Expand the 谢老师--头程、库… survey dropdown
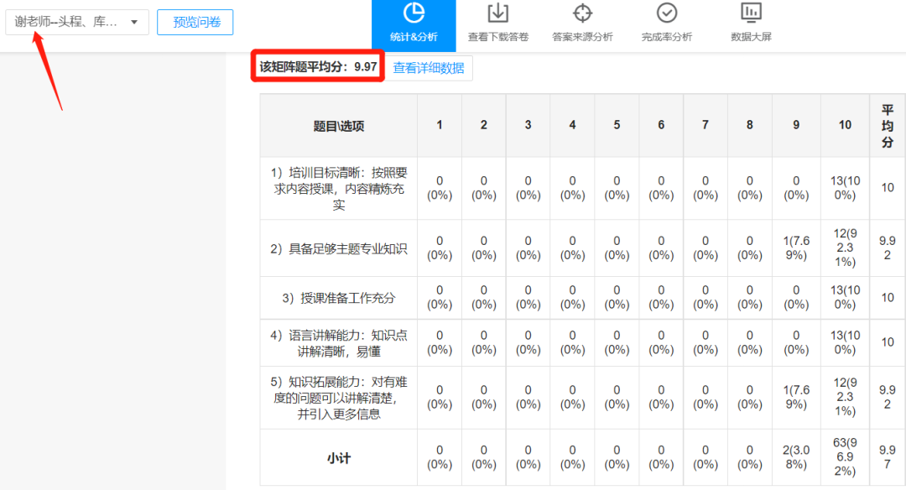 click(x=77, y=22)
